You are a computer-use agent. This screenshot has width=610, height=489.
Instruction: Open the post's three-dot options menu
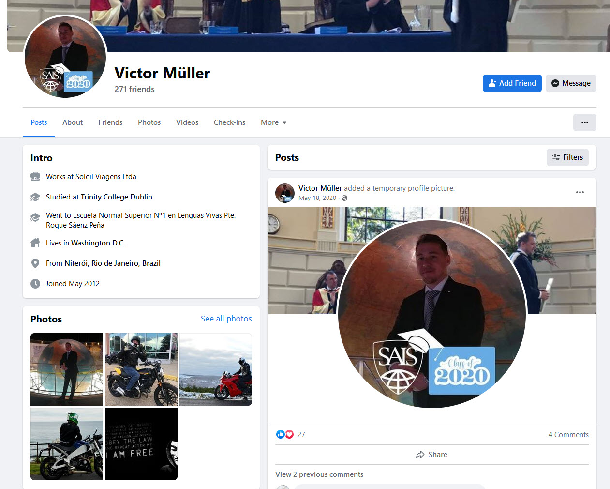click(580, 193)
